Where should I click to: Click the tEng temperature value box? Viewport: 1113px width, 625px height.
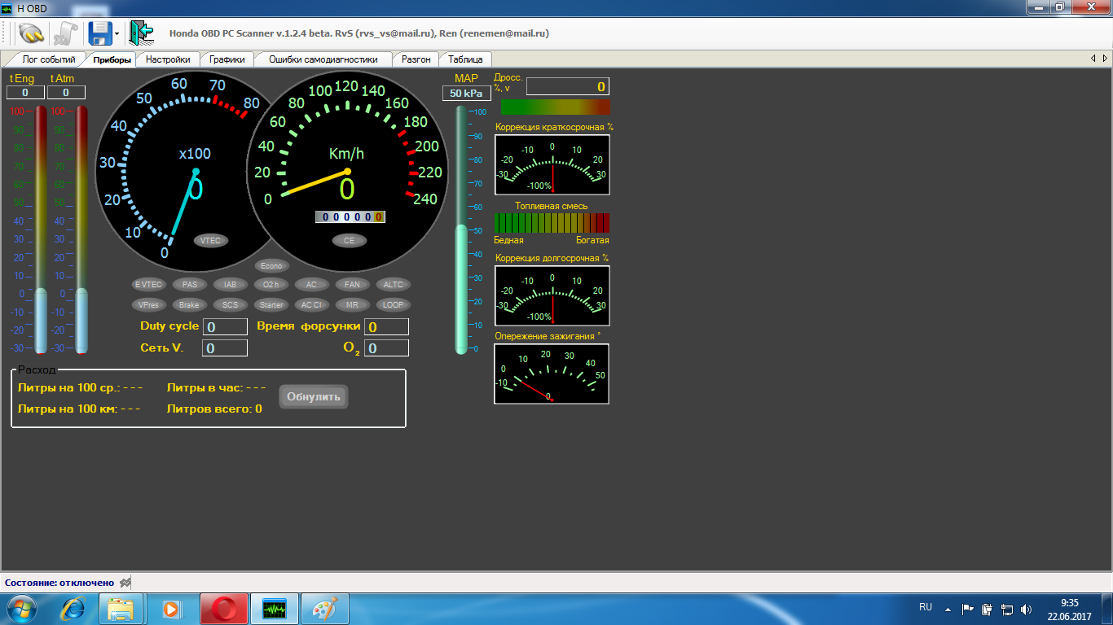point(25,93)
